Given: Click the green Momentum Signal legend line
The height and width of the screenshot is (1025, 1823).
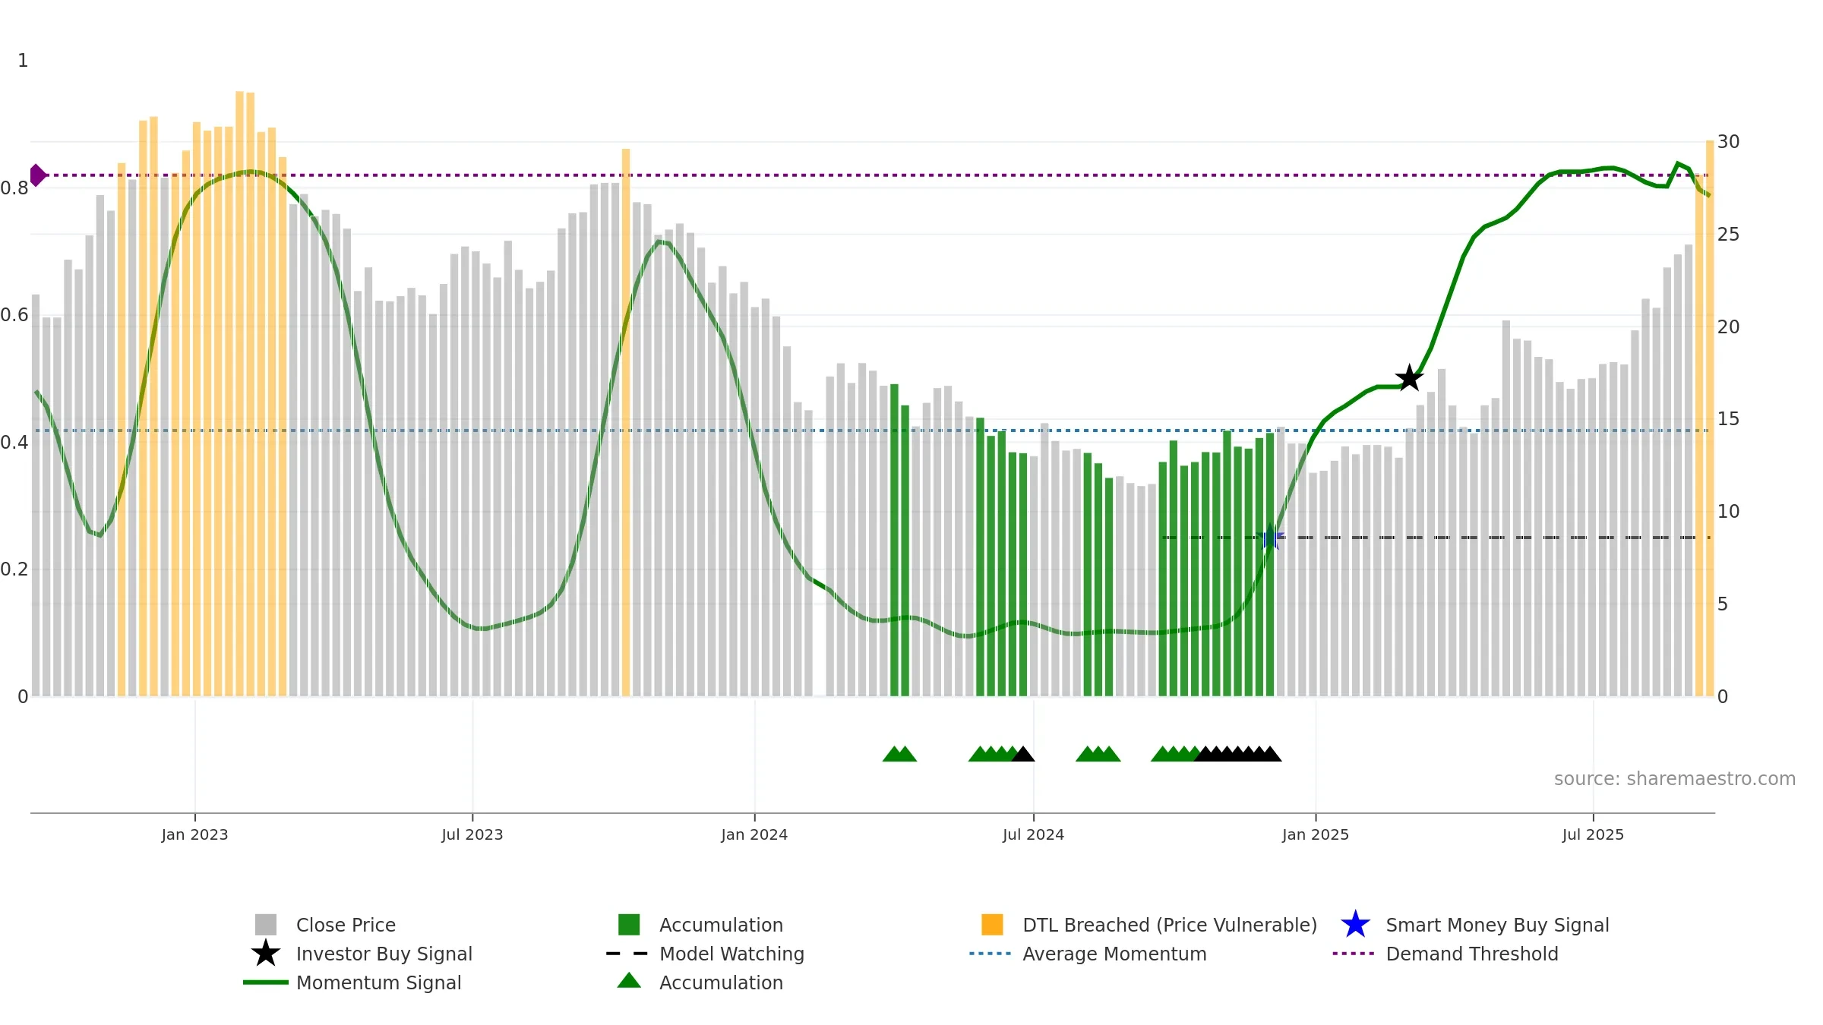Looking at the screenshot, I should pyautogui.click(x=266, y=982).
